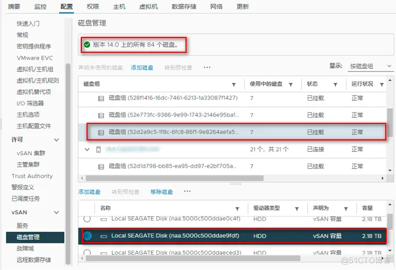Viewport: 396px width, 270px height.
Task: Open 虚拟机/主机组 in sidebar
Action: pyautogui.click(x=35, y=69)
